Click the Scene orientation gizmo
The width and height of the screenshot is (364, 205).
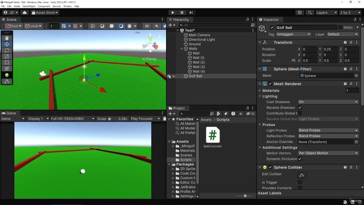point(150,44)
